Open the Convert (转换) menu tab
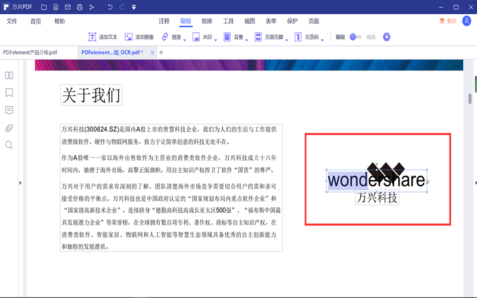Image resolution: width=477 pixels, height=298 pixels. point(207,21)
